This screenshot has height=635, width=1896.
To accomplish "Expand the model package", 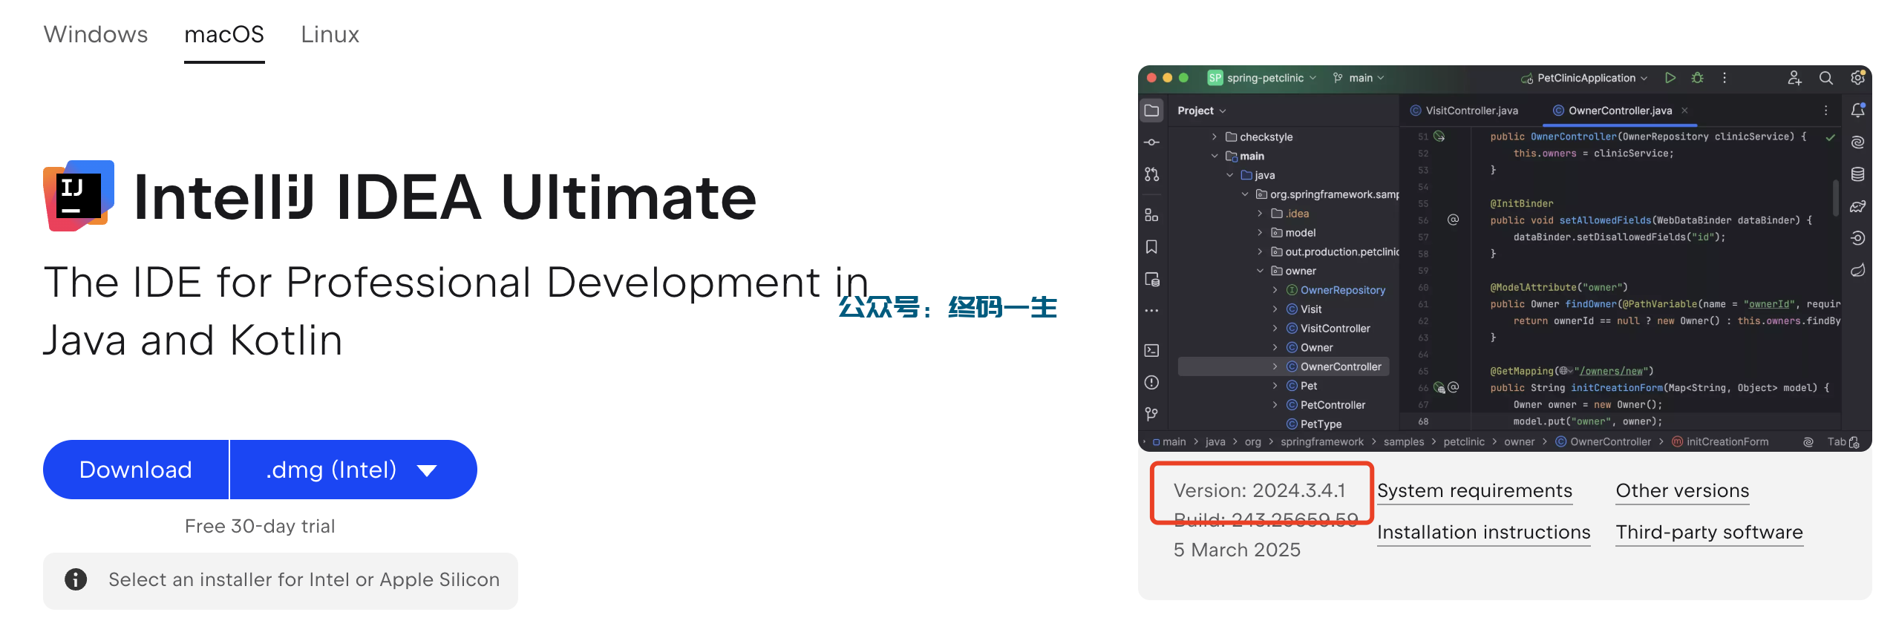I will coord(1260,233).
